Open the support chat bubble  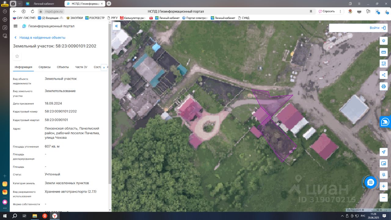coord(371,183)
